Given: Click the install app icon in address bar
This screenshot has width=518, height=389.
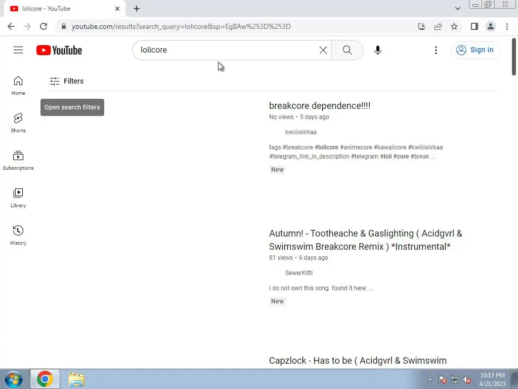Looking at the screenshot, I should [421, 26].
